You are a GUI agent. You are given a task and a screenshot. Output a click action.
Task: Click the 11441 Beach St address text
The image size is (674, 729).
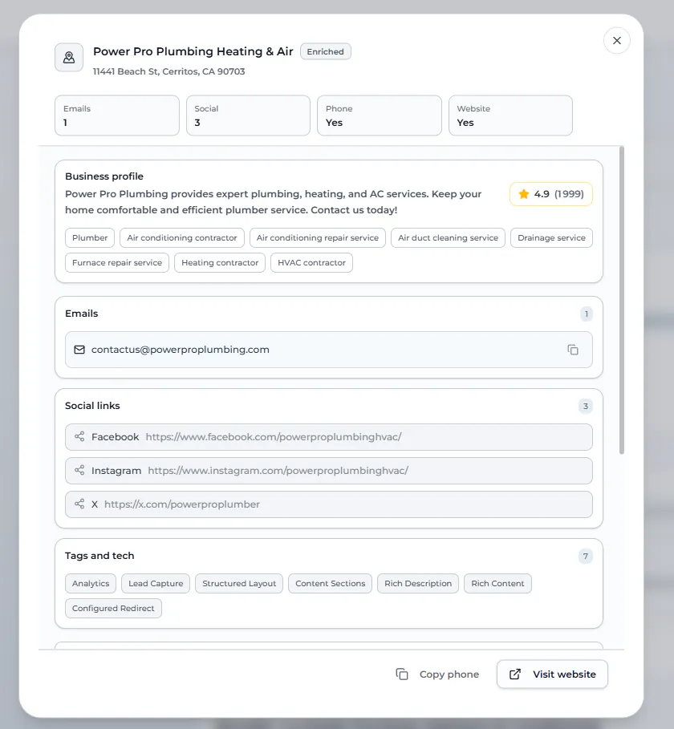(x=168, y=71)
